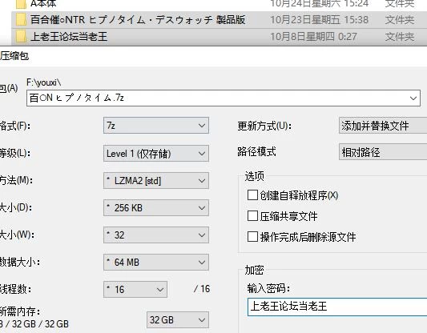427x333 pixels.
Task: Open the thread count dropdown showing 16
Action: click(135, 290)
